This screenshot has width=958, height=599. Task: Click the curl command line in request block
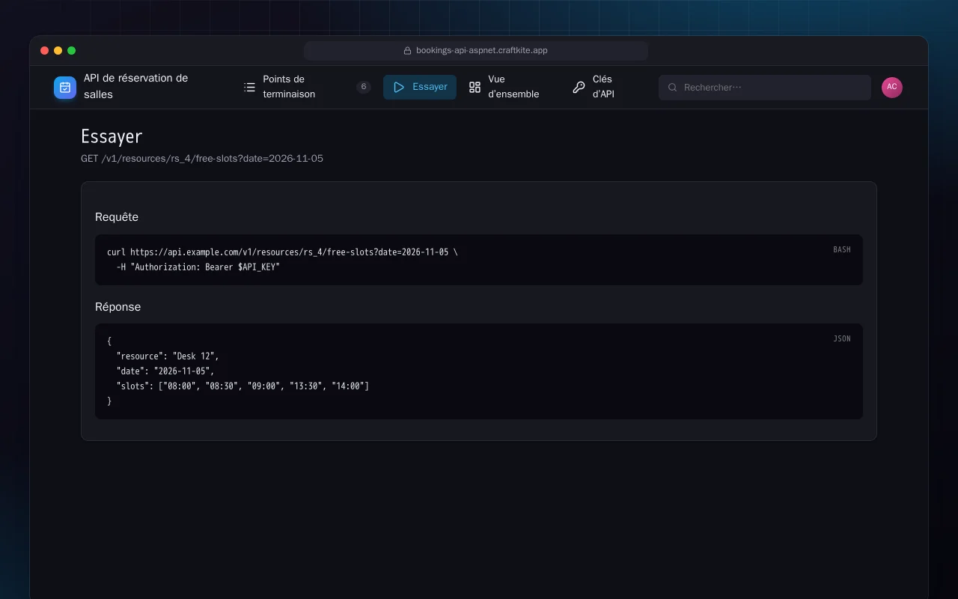(x=282, y=252)
